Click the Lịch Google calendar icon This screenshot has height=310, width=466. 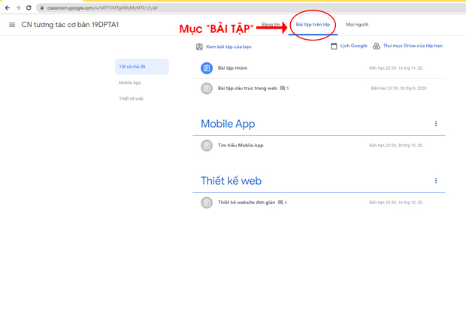[334, 46]
